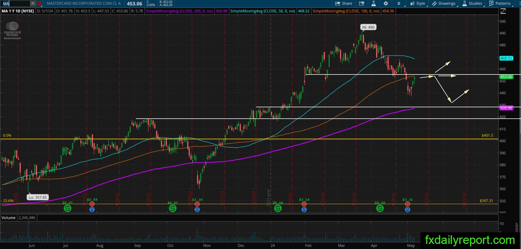The height and width of the screenshot is (249, 521).
Task: Click the $3.31 earnings phone icon
Action: [x=407, y=204]
